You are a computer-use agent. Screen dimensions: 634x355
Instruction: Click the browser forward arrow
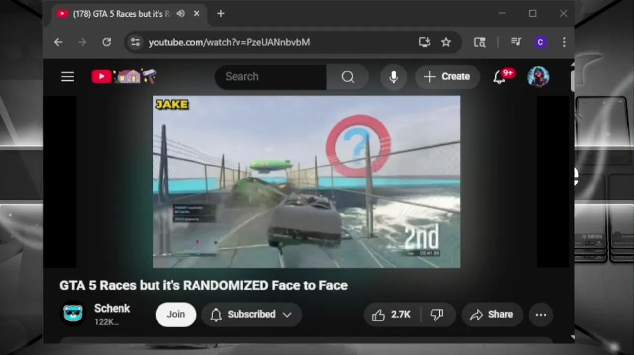[82, 42]
